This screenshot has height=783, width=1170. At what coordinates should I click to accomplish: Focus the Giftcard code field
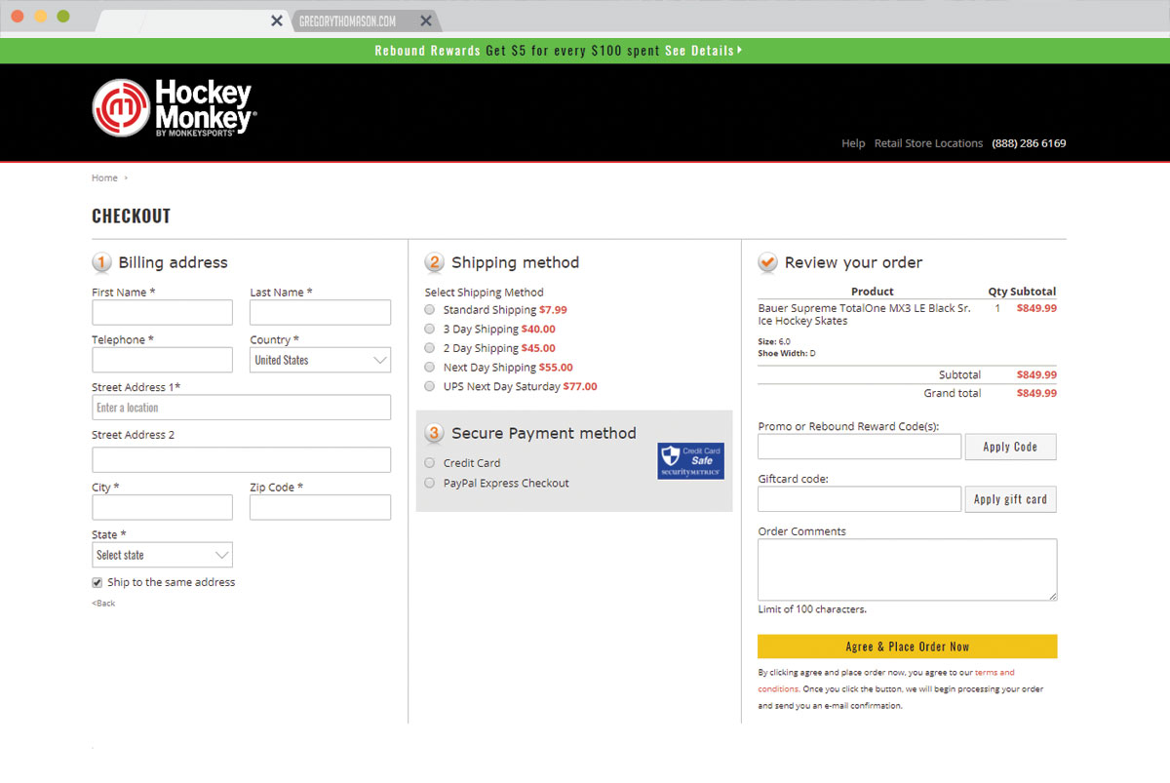click(859, 499)
